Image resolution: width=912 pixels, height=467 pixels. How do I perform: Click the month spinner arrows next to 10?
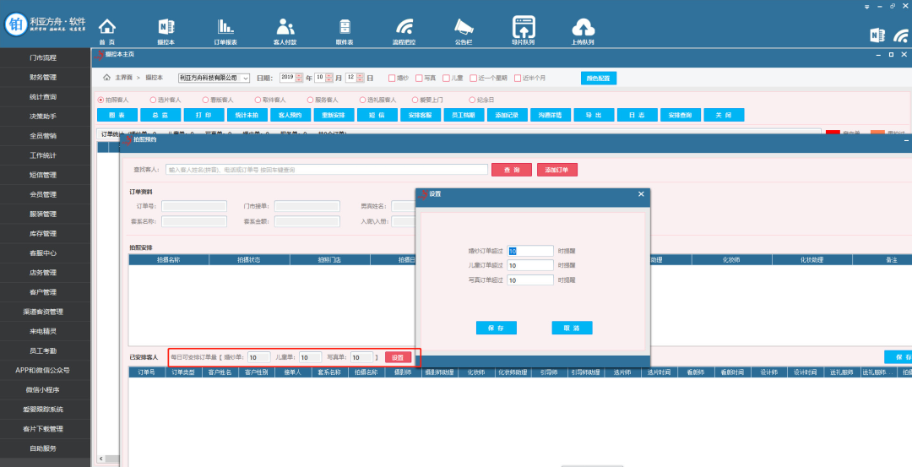(x=330, y=78)
